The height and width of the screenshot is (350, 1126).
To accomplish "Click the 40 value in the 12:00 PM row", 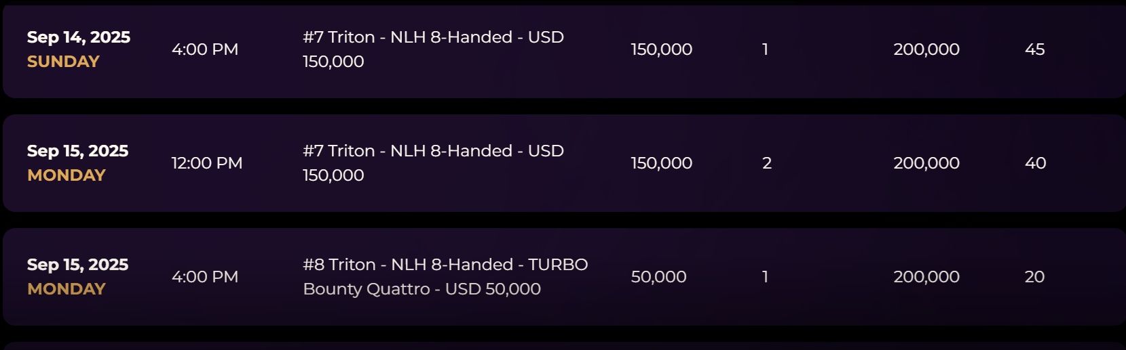I will pyautogui.click(x=1035, y=163).
